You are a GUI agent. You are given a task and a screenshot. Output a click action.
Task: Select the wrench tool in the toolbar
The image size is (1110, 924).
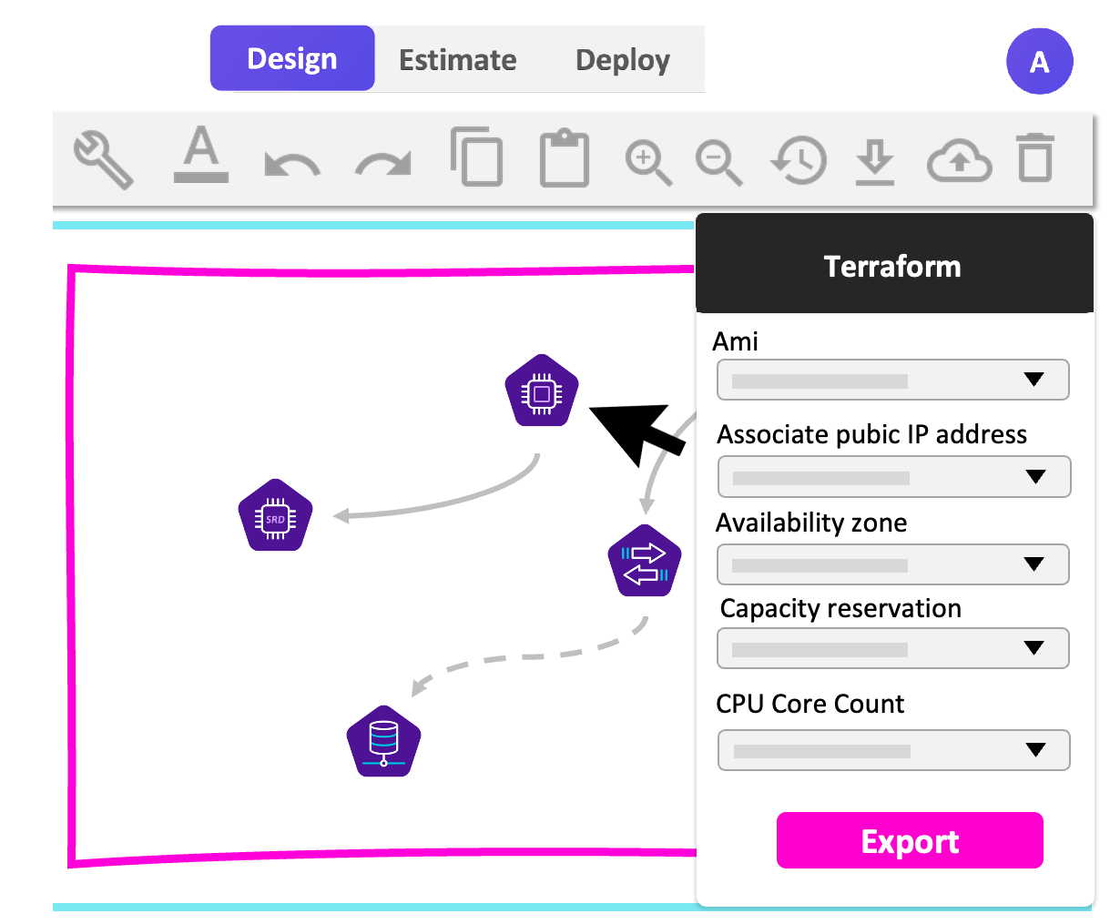[102, 159]
